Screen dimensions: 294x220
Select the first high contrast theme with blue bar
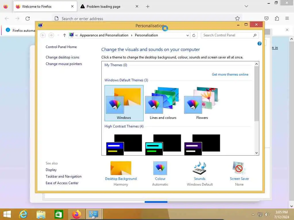(124, 145)
